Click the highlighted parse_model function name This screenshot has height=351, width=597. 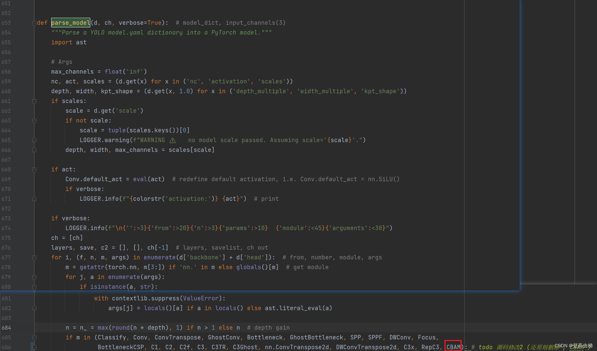[x=71, y=23]
